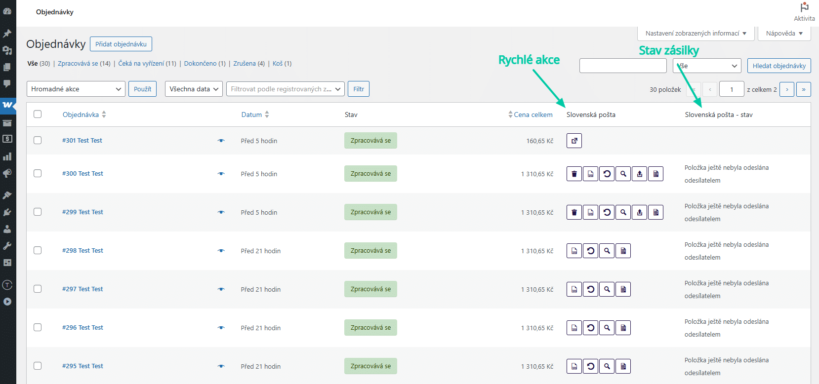Delete shipment with trash icon for order #299

[x=574, y=212]
